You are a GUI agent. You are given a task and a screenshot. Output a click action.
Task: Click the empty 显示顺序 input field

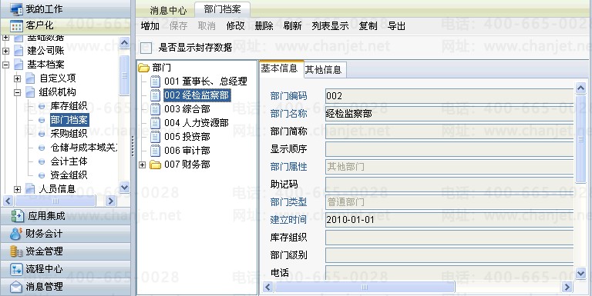coord(449,149)
